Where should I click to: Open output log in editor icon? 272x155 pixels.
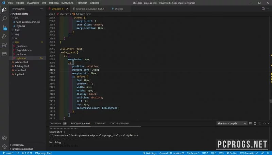[260, 123]
